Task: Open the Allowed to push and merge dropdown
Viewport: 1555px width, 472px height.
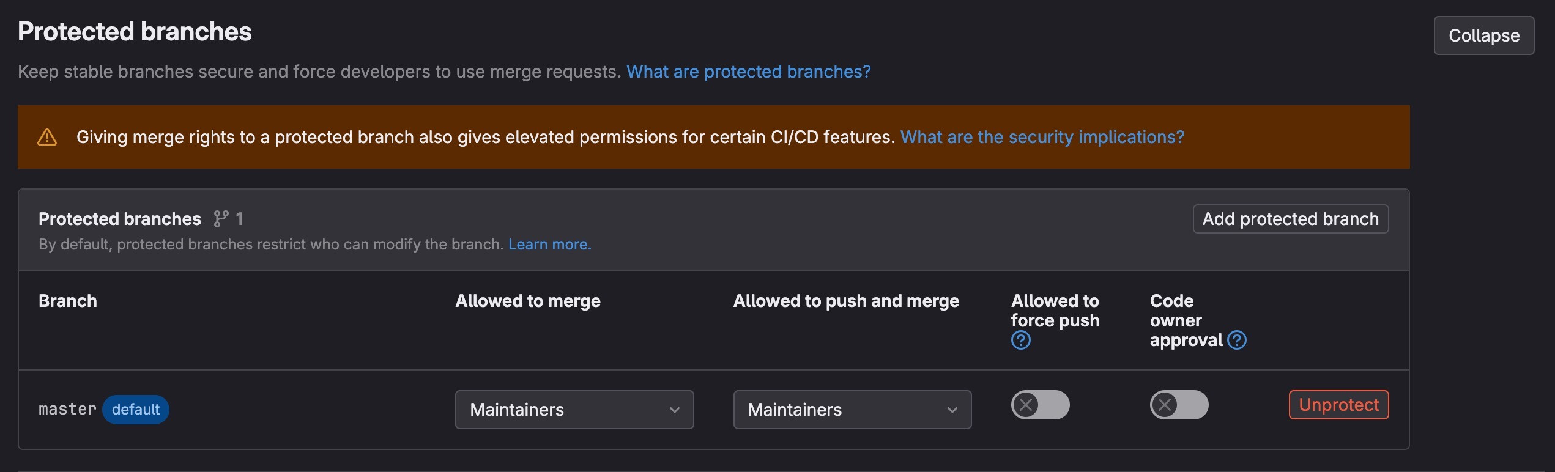Action: pos(852,410)
